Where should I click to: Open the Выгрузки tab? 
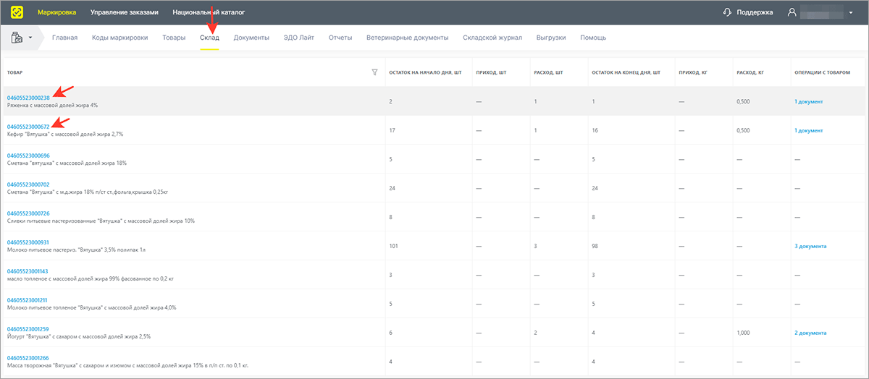click(551, 38)
